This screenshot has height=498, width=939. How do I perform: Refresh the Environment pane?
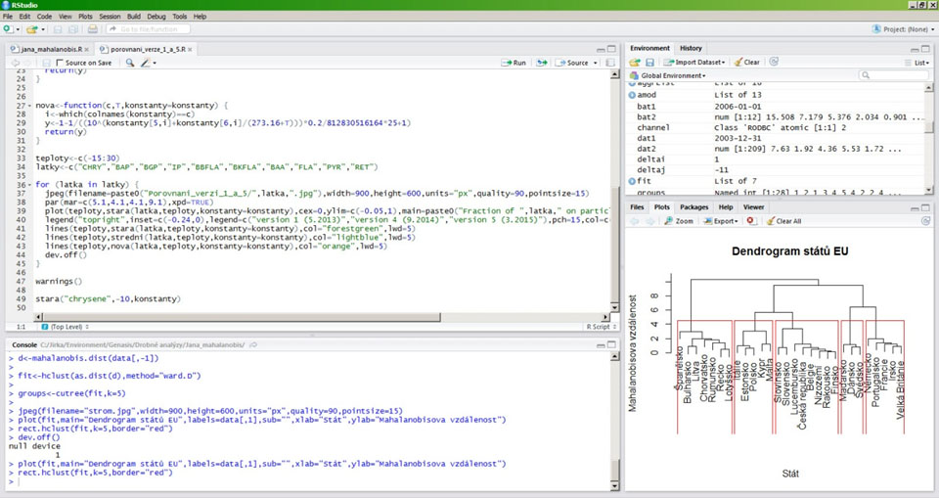click(x=774, y=62)
